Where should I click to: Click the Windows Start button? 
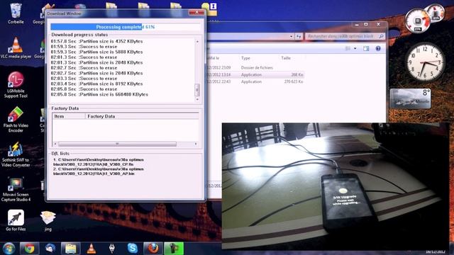(x=9, y=249)
